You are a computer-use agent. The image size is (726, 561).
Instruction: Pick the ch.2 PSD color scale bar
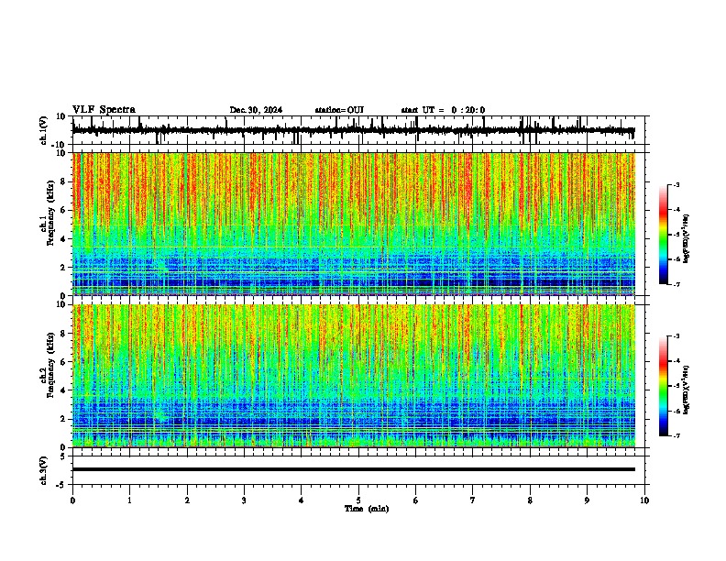coord(664,386)
